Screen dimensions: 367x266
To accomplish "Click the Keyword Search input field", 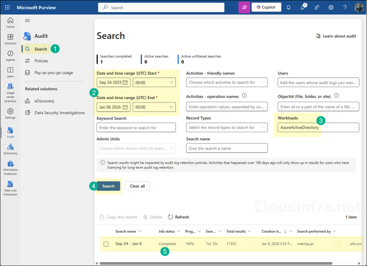I will click(x=136, y=127).
